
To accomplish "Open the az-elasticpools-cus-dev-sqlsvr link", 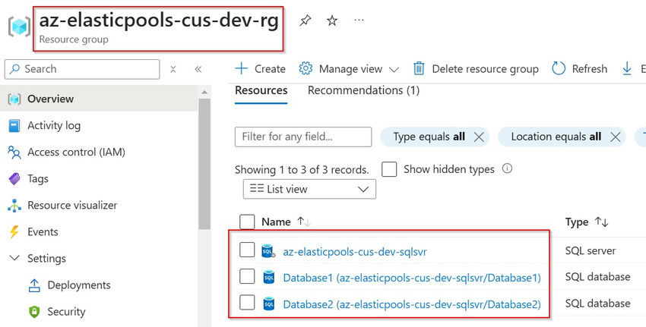I will click(355, 251).
